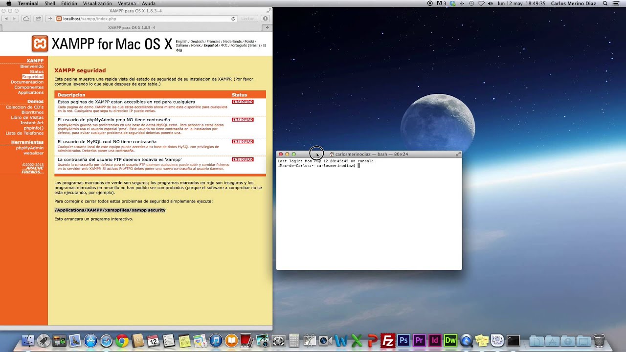
Task: Open Lista de Telefonos demo
Action: tap(24, 133)
